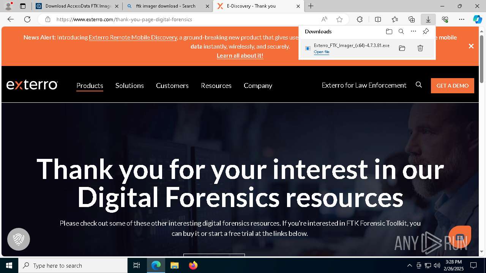Image resolution: width=486 pixels, height=273 pixels.
Task: Click the exterro logo
Action: click(32, 85)
